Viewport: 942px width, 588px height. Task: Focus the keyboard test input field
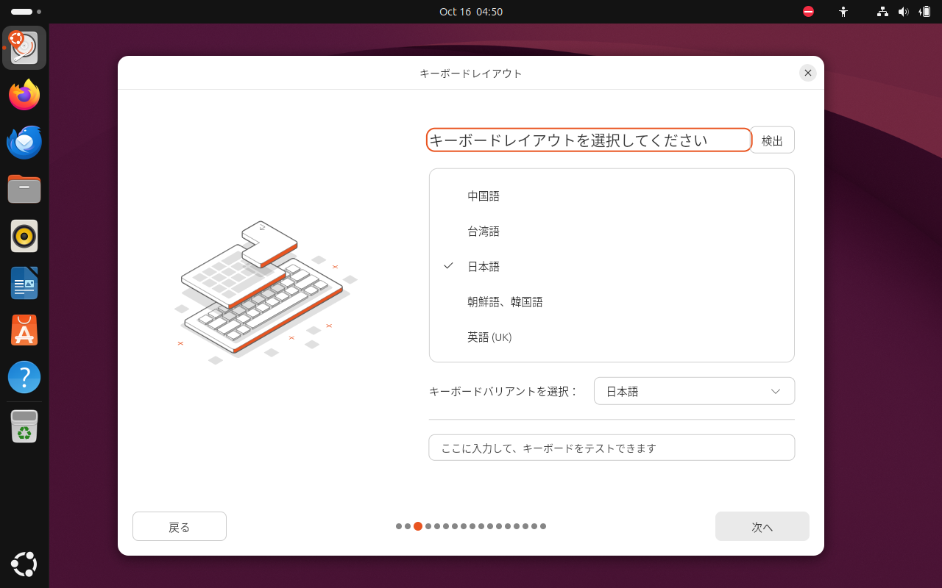pyautogui.click(x=612, y=448)
